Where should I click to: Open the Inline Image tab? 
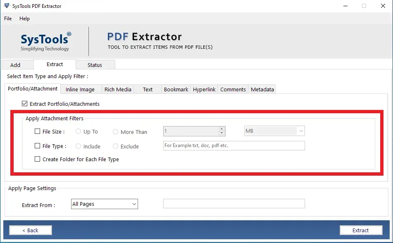pyautogui.click(x=80, y=90)
